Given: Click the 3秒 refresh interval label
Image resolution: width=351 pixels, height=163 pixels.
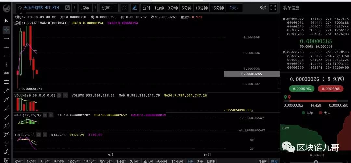Looking at the screenshot, I should pos(263,8).
